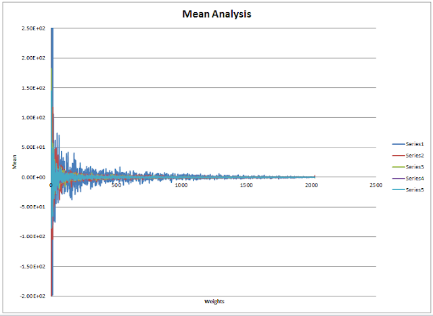Click the red Series2 legend line marker
The width and height of the screenshot is (433, 316).
[398, 156]
